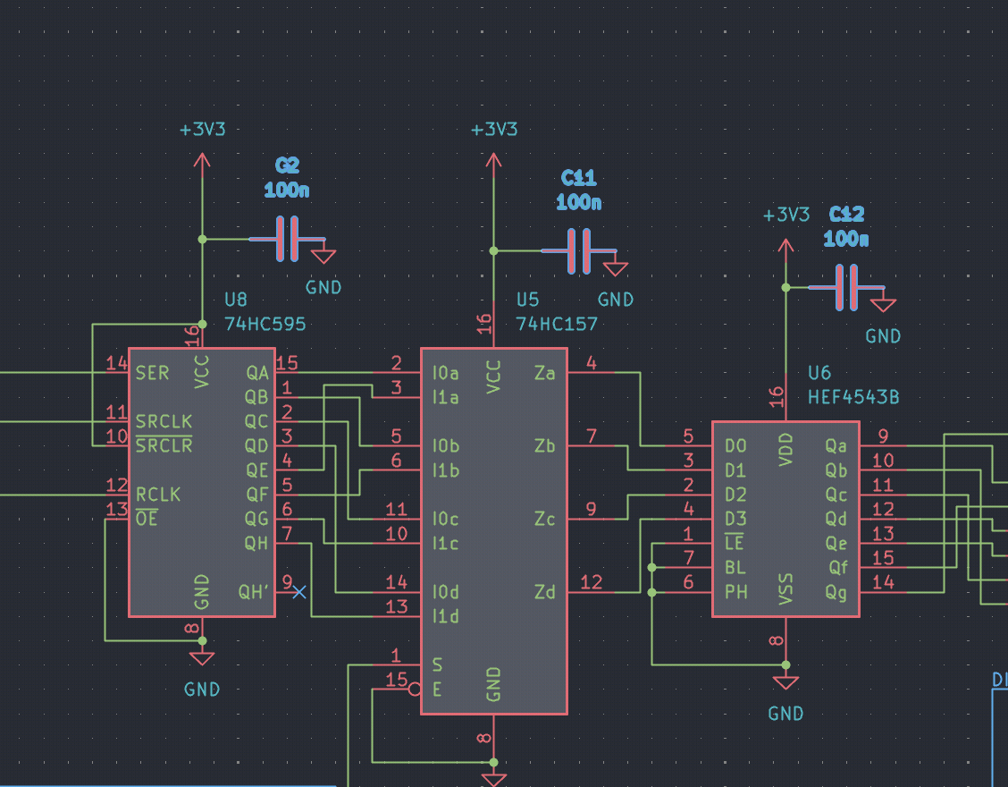This screenshot has height=787, width=1008.
Task: Click the 100n value under C11
Action: 578,202
